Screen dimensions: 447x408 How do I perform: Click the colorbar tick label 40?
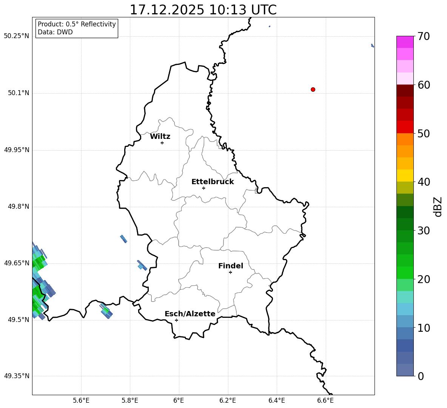click(x=424, y=182)
